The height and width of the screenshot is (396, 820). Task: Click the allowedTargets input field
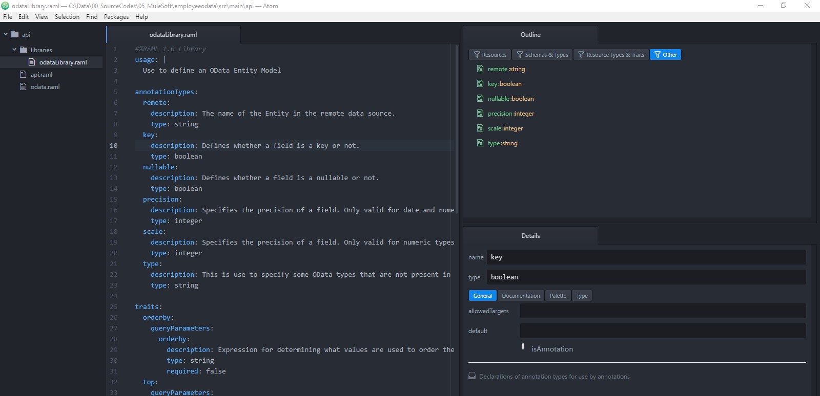point(663,311)
